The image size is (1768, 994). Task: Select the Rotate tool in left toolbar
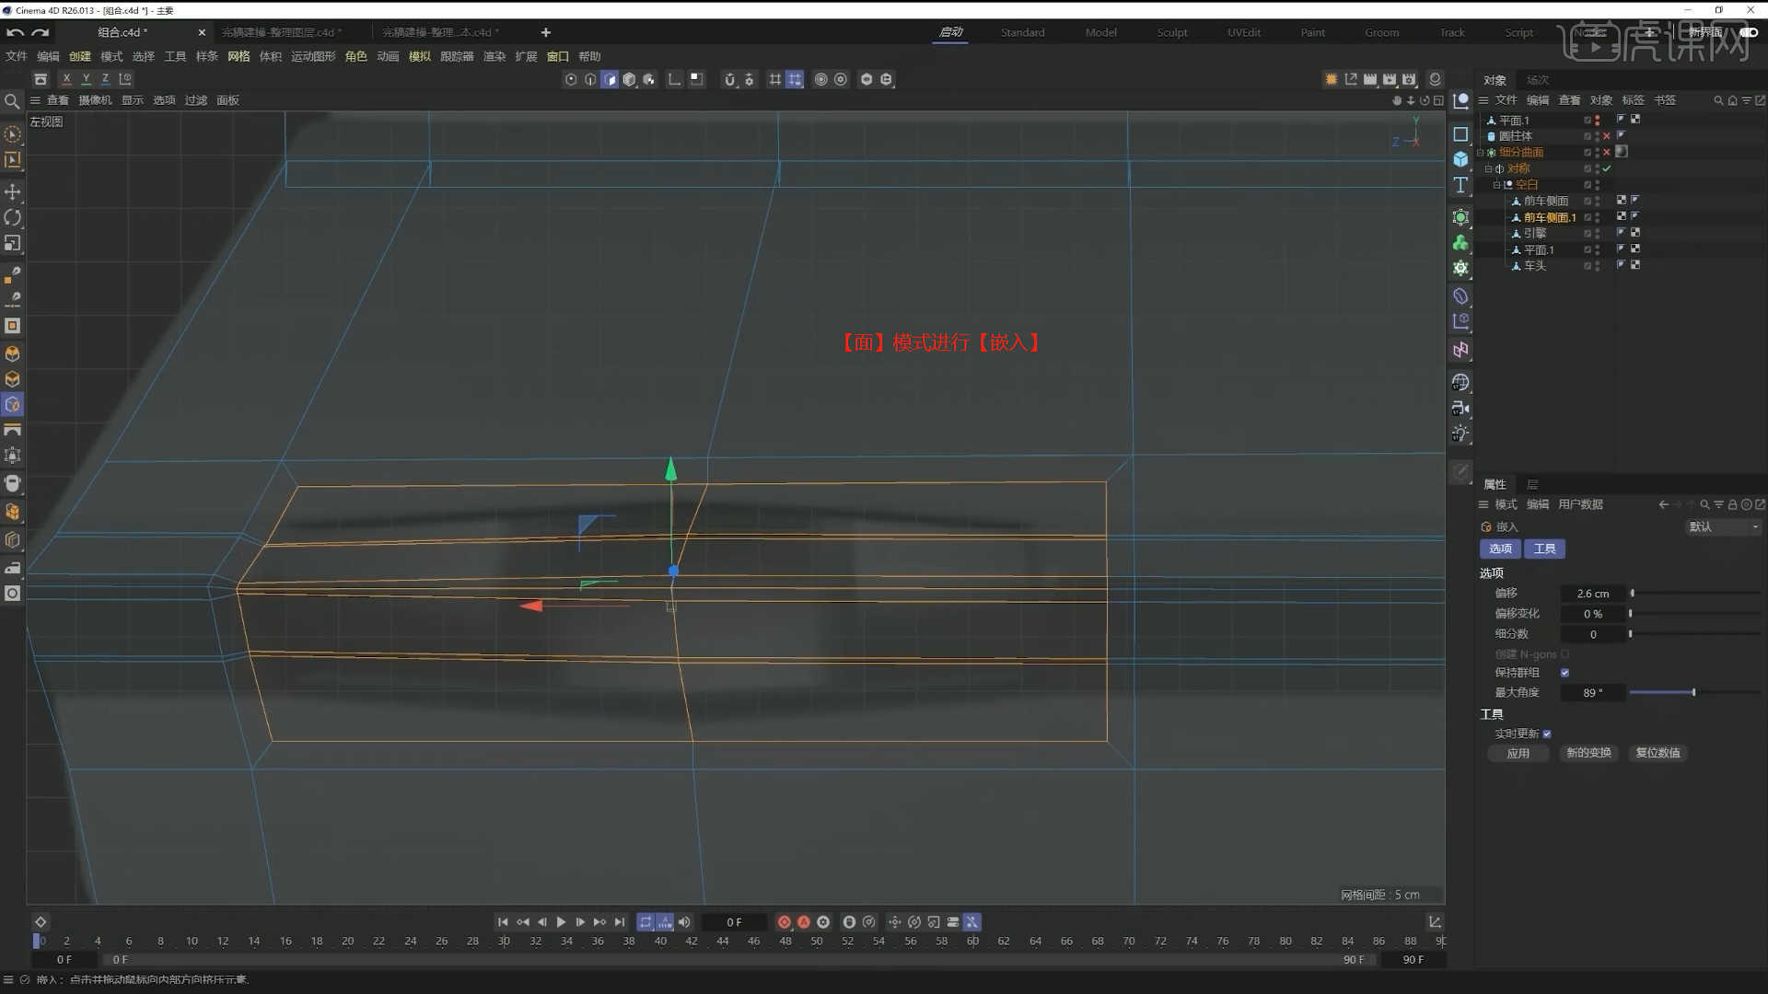pos(13,218)
